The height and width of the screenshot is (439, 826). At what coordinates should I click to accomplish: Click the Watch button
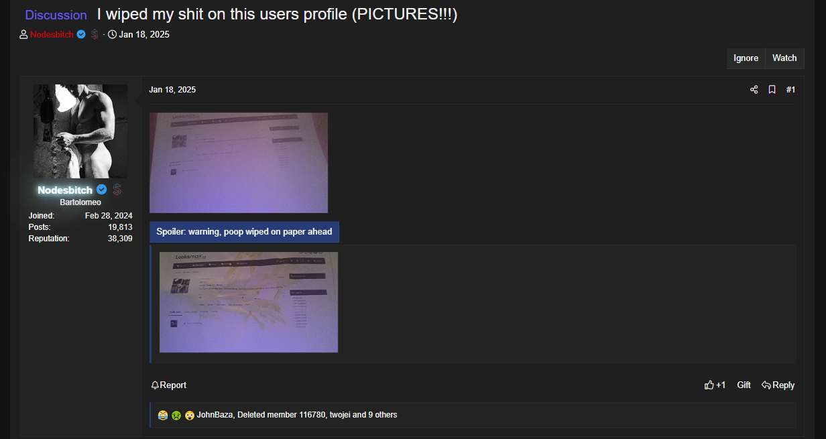tap(784, 58)
